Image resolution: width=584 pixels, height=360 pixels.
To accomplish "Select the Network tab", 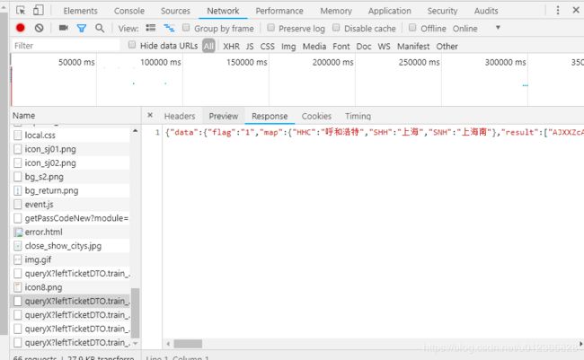I will [x=223, y=11].
